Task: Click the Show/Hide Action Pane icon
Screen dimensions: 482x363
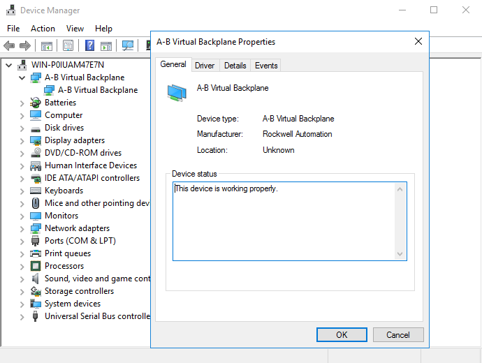Action: click(x=105, y=46)
